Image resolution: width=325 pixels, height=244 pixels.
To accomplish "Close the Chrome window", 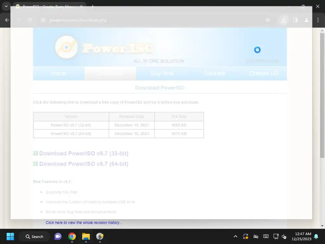I will click(x=317, y=6).
